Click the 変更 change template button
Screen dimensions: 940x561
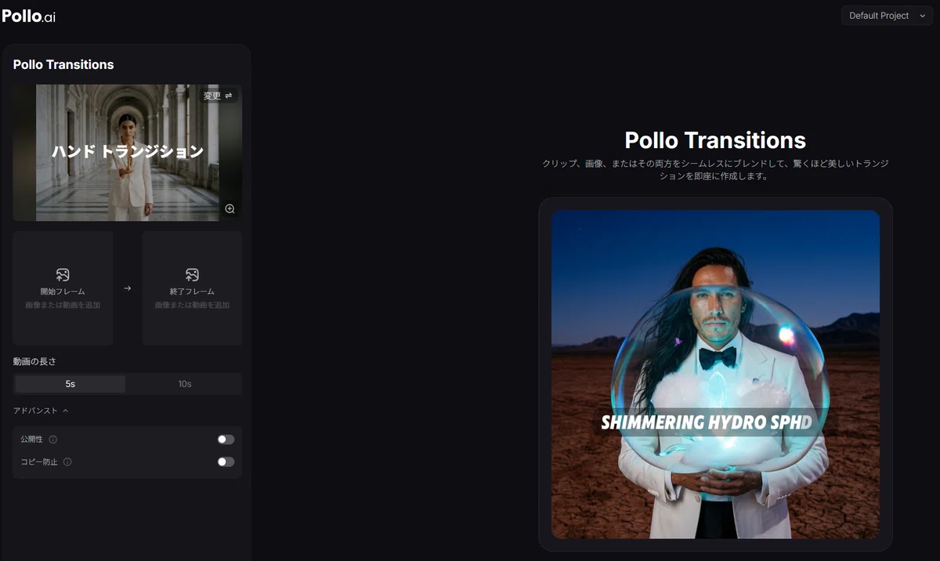(218, 96)
